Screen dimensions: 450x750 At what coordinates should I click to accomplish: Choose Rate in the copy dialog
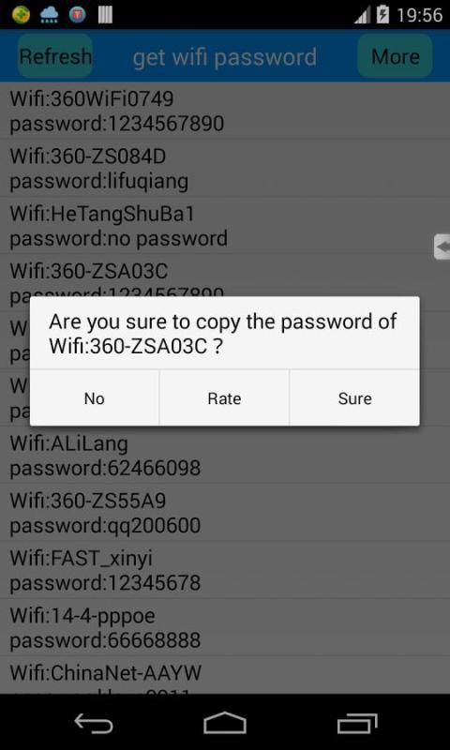click(224, 397)
